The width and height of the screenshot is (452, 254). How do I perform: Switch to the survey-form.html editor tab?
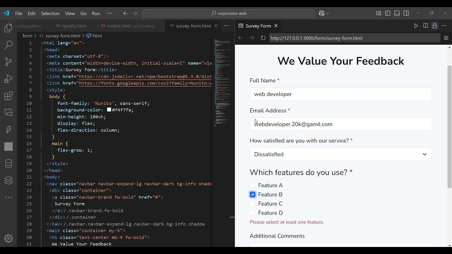(193, 26)
